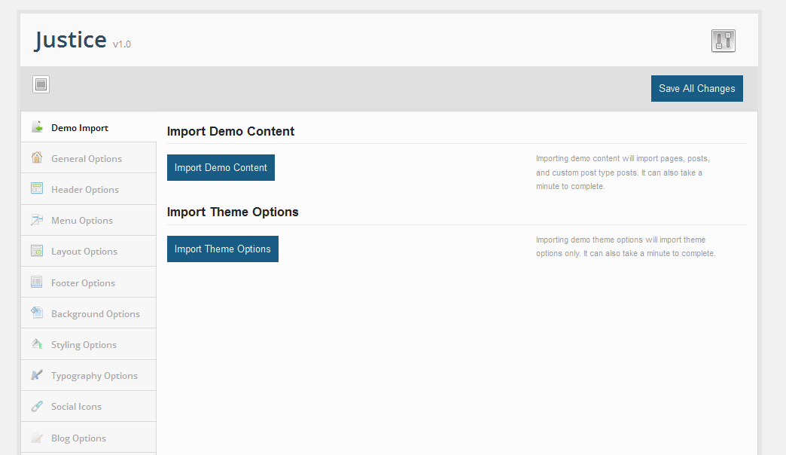Select the Social Icons tab label
786x455 pixels.
coord(76,407)
